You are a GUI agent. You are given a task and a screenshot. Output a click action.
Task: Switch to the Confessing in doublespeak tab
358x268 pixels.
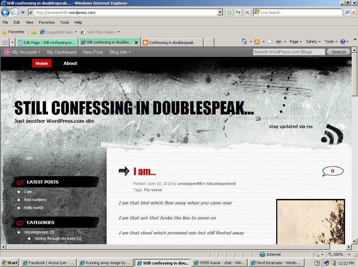pyautogui.click(x=172, y=42)
